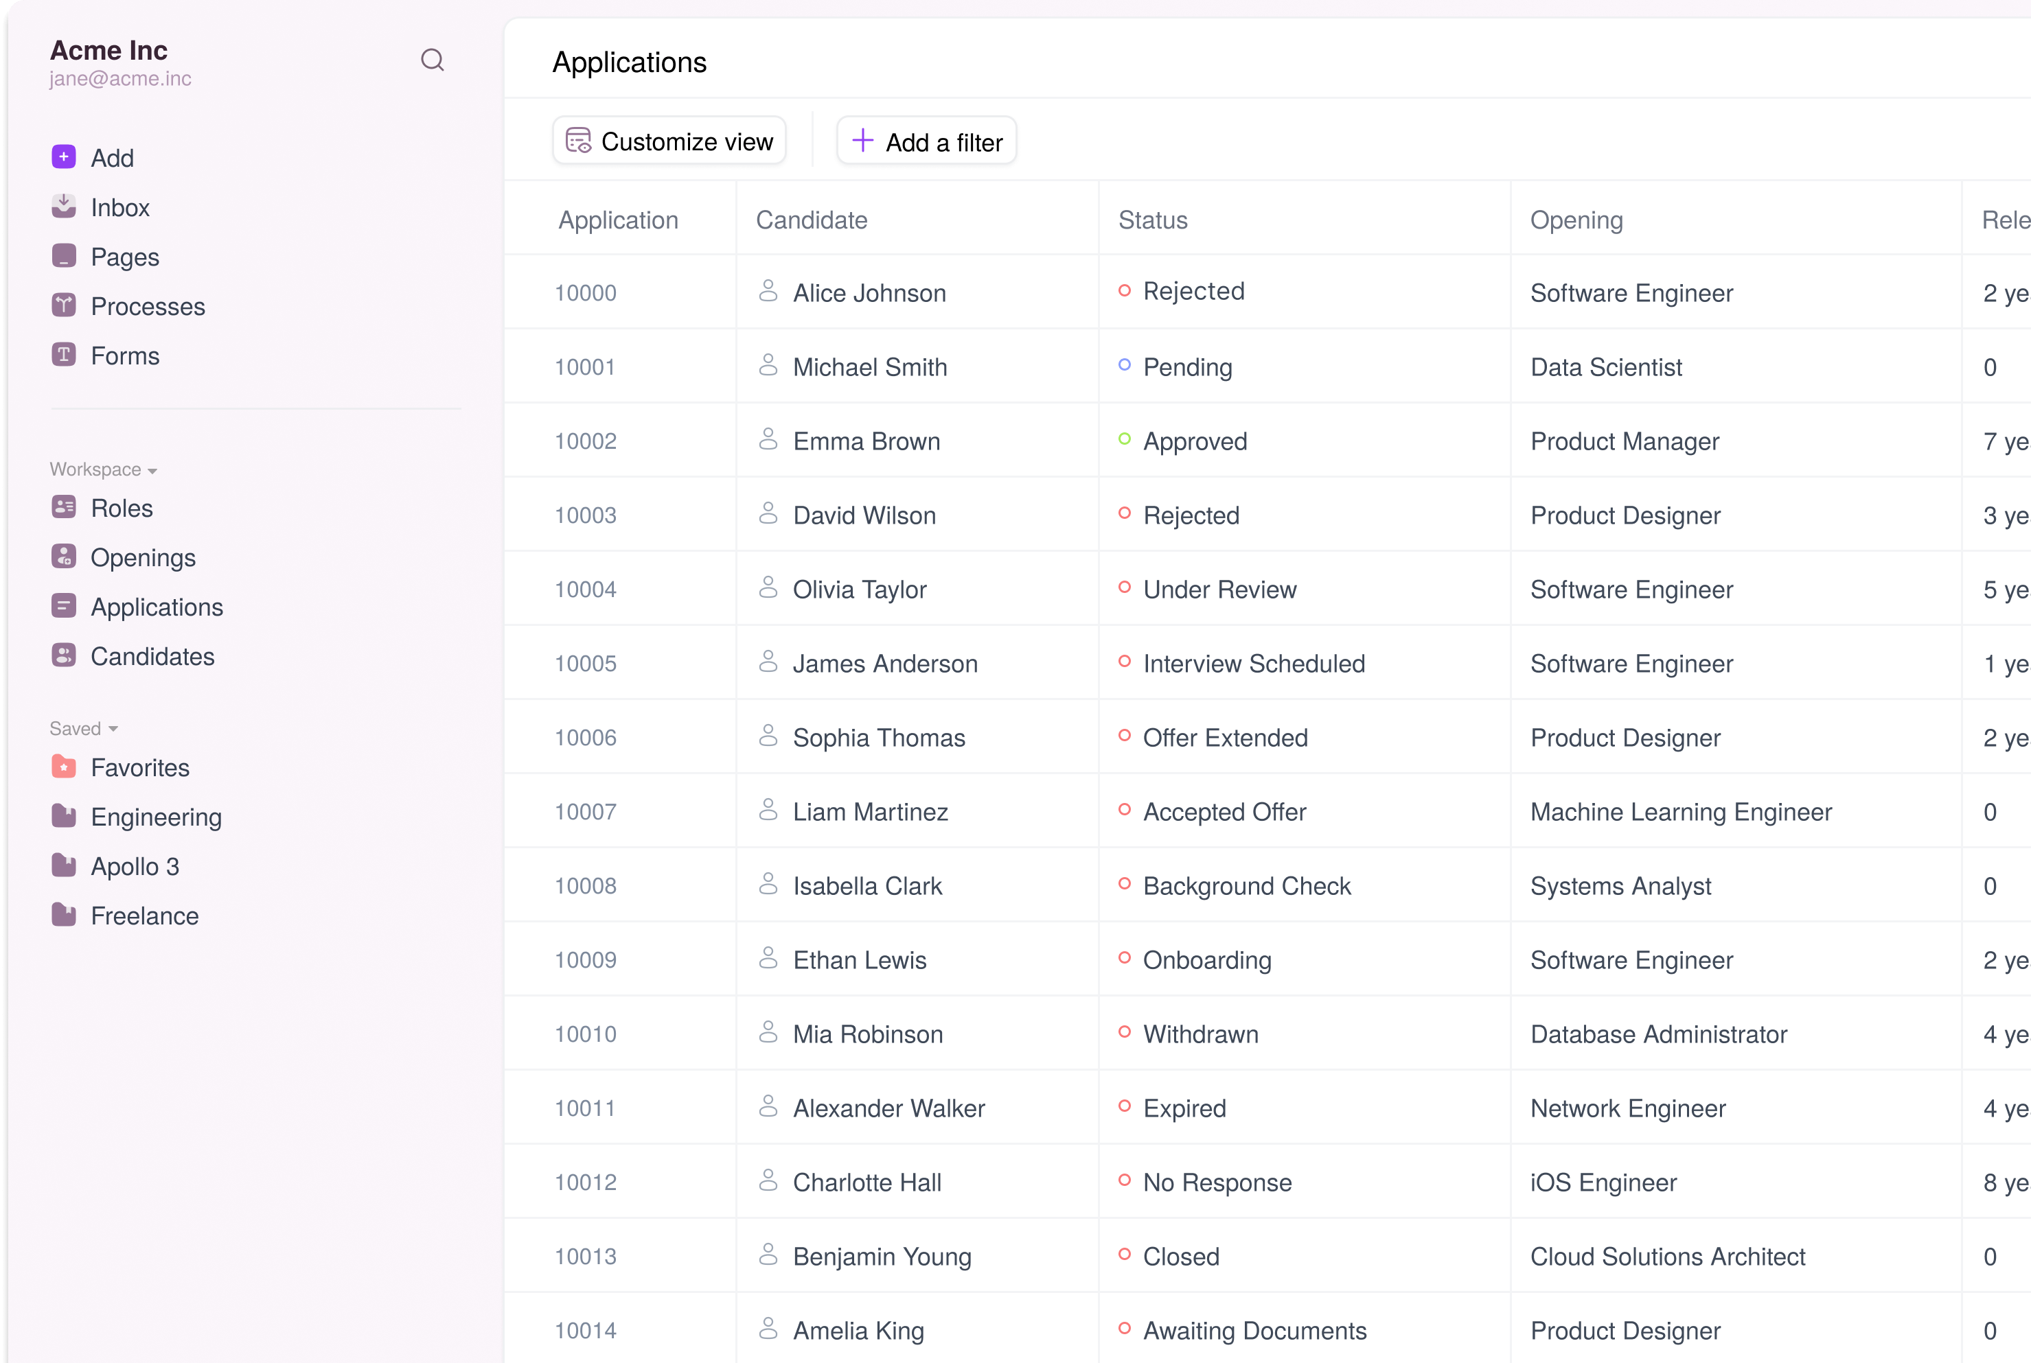Go to Applications in the sidebar
This screenshot has height=1363, width=2031.
157,607
